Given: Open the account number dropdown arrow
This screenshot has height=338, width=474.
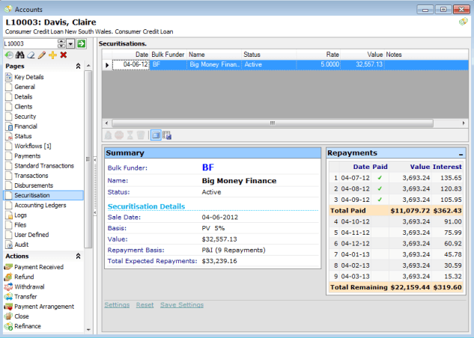Looking at the screenshot, I should point(70,44).
